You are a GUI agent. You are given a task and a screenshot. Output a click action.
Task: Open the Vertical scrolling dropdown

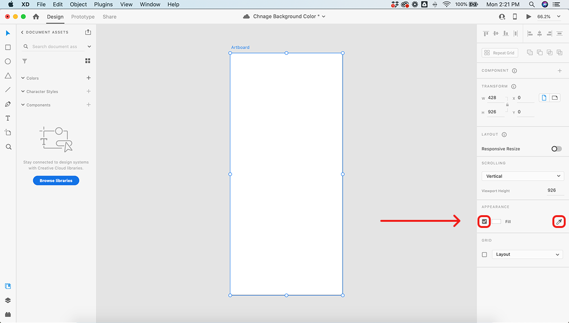point(523,176)
